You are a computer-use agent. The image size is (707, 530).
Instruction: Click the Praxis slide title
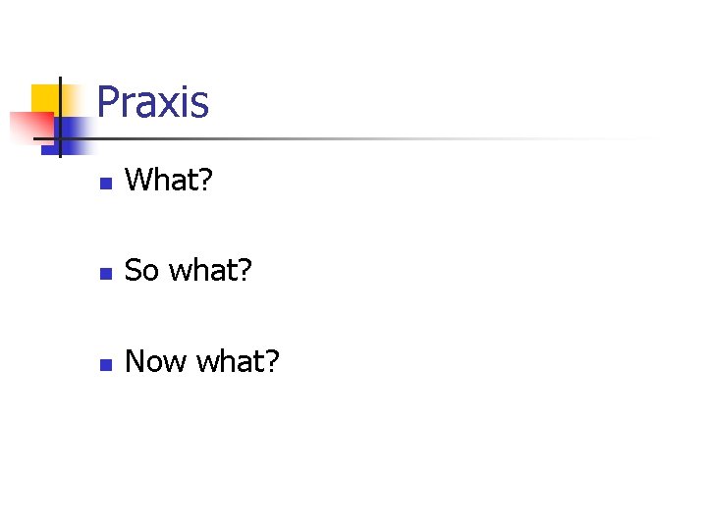click(x=153, y=102)
